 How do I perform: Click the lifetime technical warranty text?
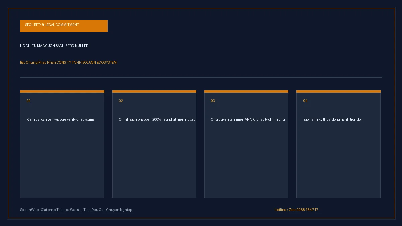click(x=332, y=119)
